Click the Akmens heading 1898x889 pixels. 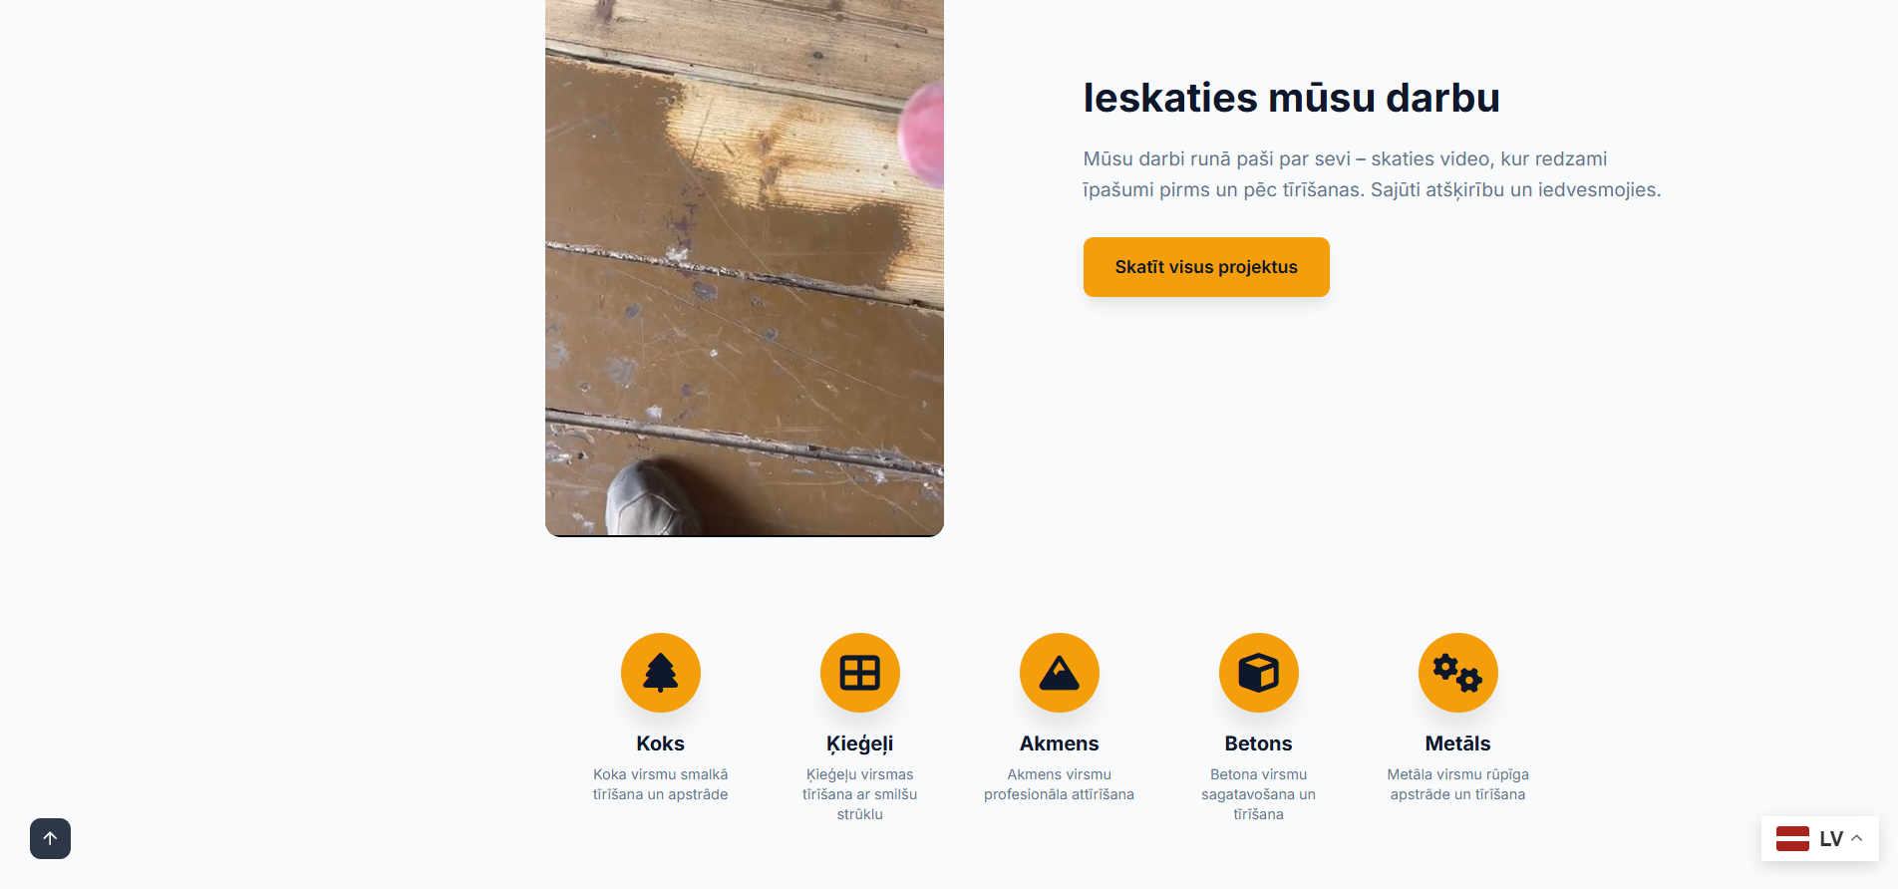1059,743
